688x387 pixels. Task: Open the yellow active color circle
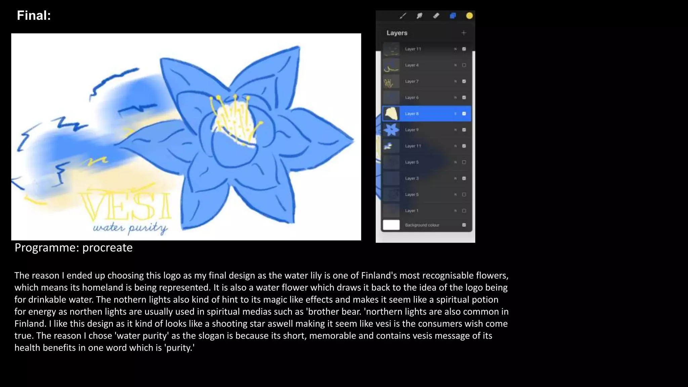click(x=469, y=15)
